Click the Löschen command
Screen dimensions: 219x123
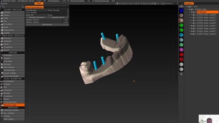coord(12,116)
